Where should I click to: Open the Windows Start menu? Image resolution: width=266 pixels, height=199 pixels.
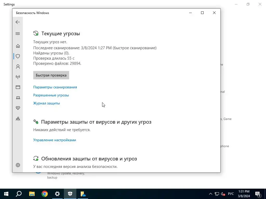pyautogui.click(x=6, y=194)
